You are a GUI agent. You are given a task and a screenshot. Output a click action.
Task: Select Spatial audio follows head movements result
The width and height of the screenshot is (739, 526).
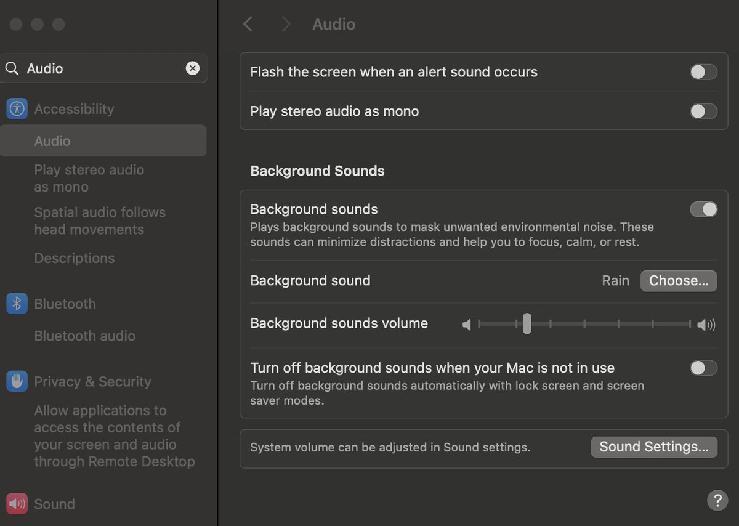click(100, 221)
